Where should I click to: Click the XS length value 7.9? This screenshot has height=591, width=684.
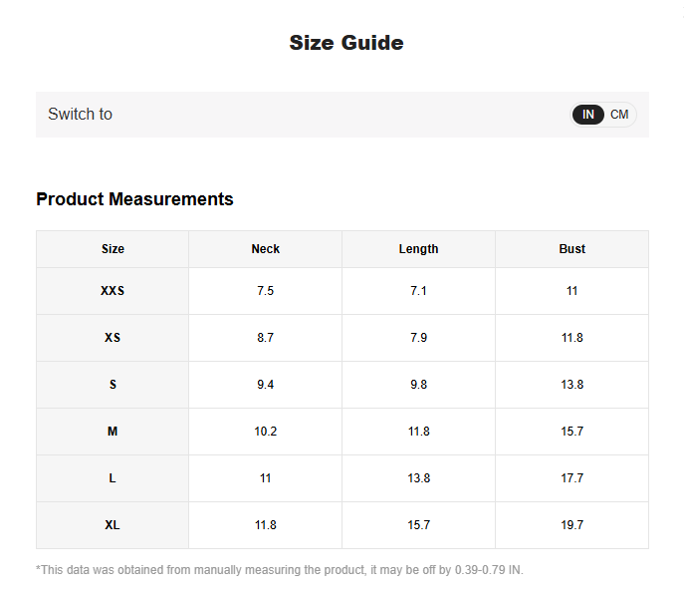pos(418,338)
